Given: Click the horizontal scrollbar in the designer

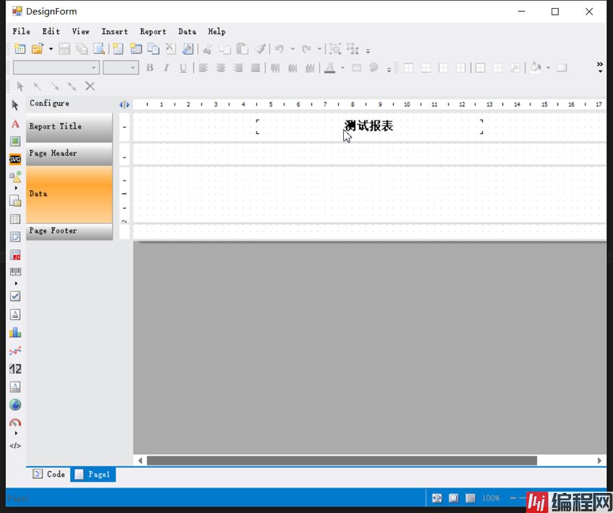Looking at the screenshot, I should (x=341, y=461).
